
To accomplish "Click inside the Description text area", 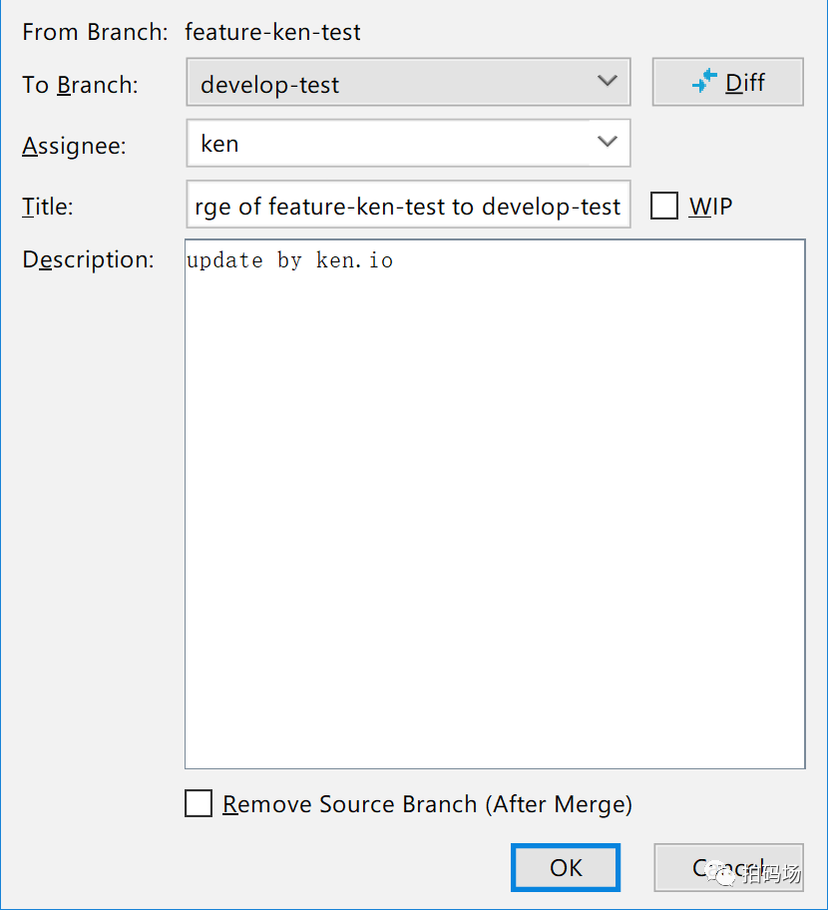I will click(x=495, y=504).
